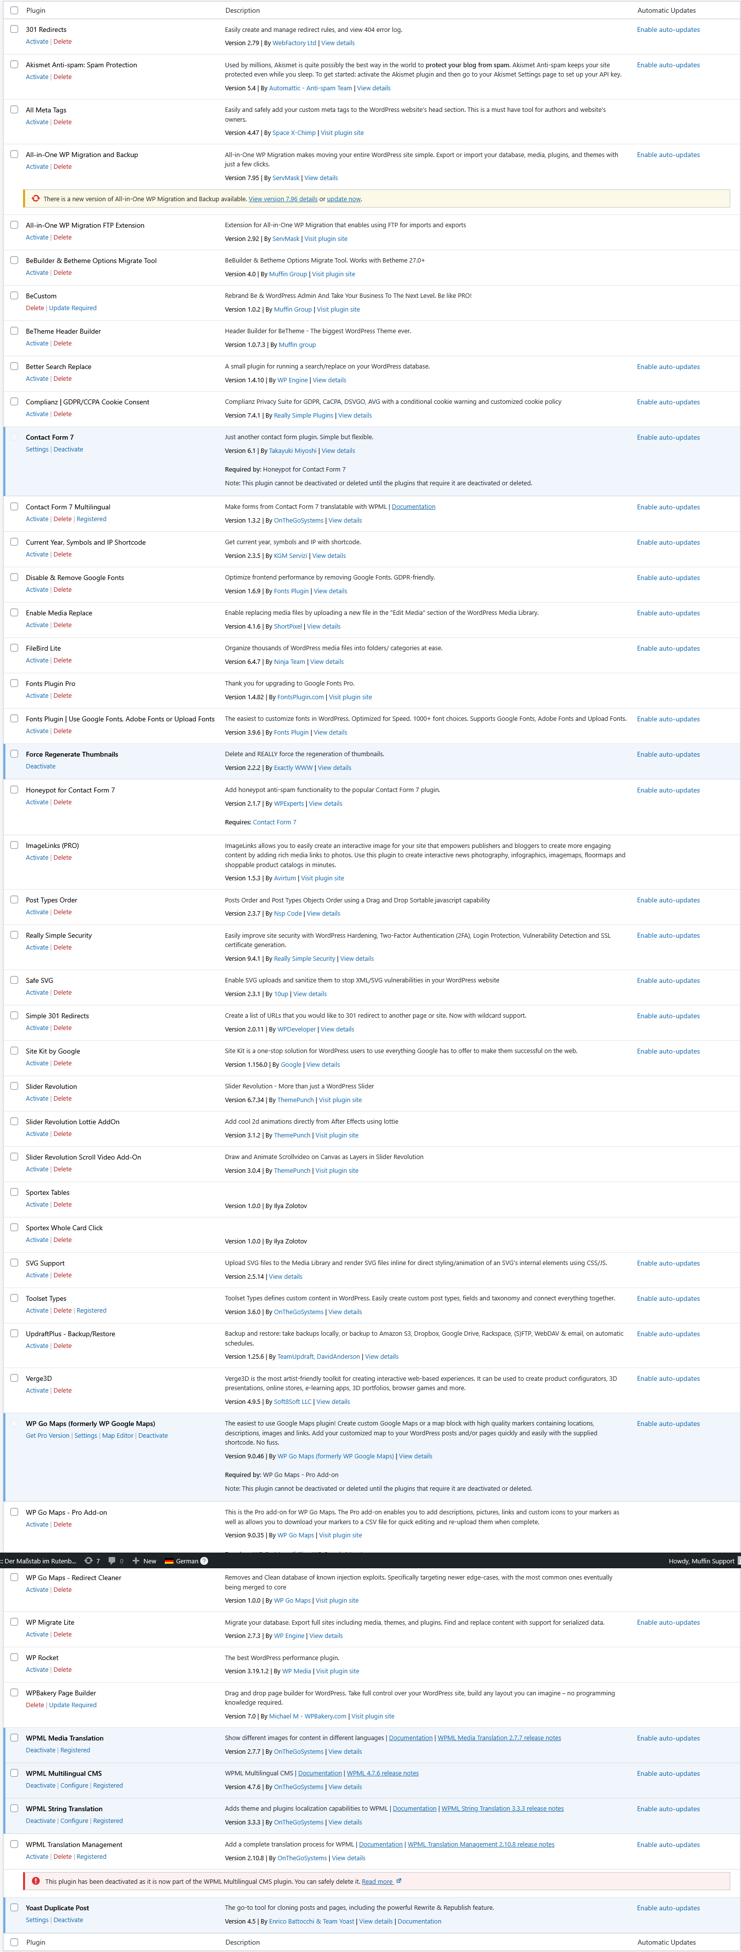Tick the bottom Plugin footer select-all checkbox
The height and width of the screenshot is (1952, 741).
click(14, 1941)
